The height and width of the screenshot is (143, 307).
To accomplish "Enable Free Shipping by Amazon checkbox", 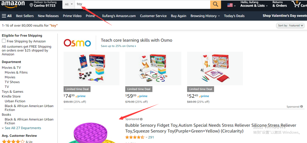I will click(4, 41).
